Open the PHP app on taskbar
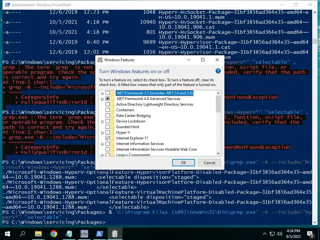Viewport: 320px width, 240px height. 84,234
